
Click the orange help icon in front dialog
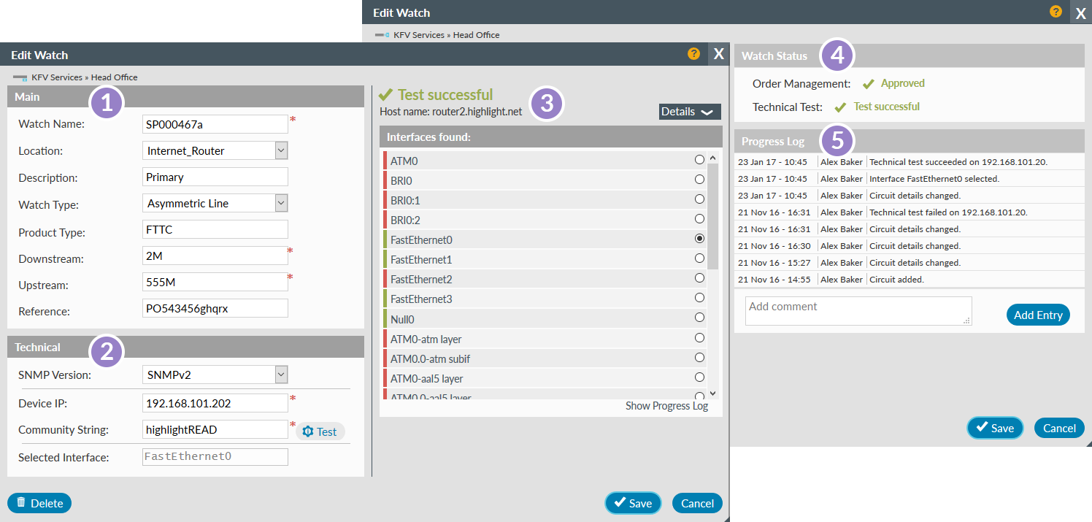[693, 54]
